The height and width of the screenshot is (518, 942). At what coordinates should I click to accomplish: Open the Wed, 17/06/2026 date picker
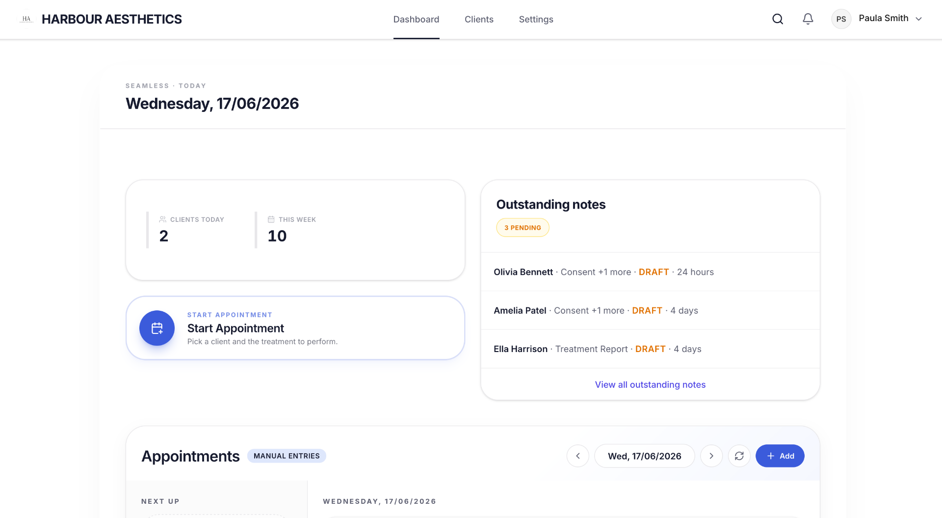(645, 456)
